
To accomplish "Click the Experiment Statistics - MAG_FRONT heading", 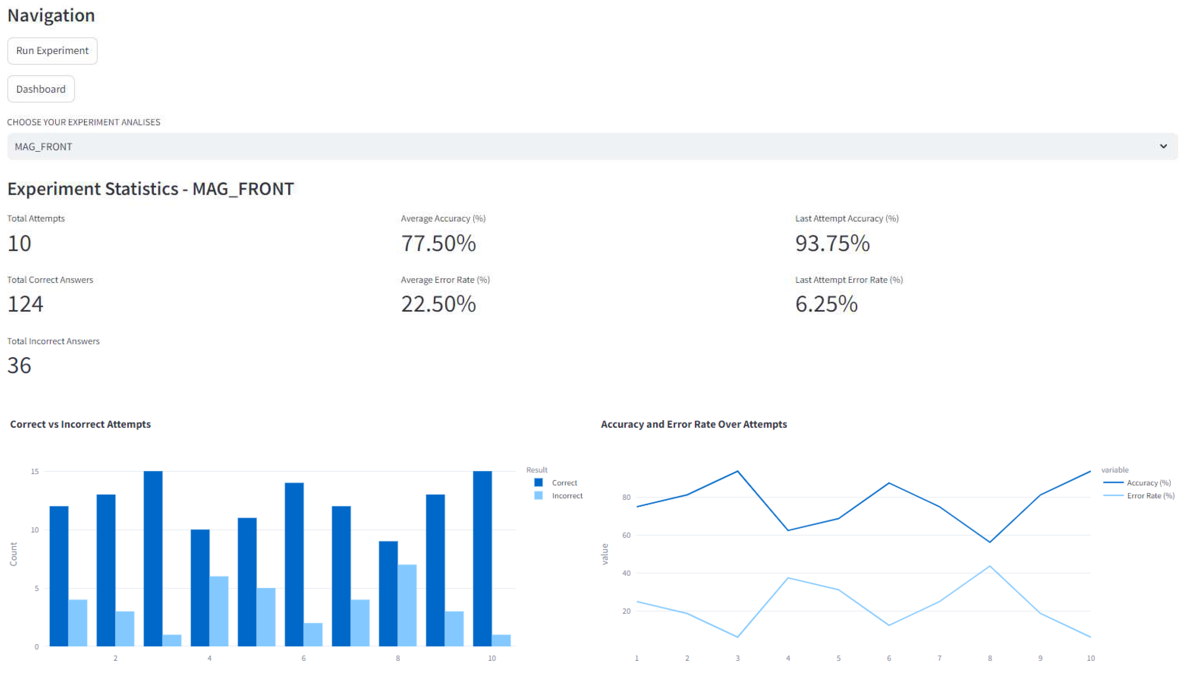I will pos(151,189).
